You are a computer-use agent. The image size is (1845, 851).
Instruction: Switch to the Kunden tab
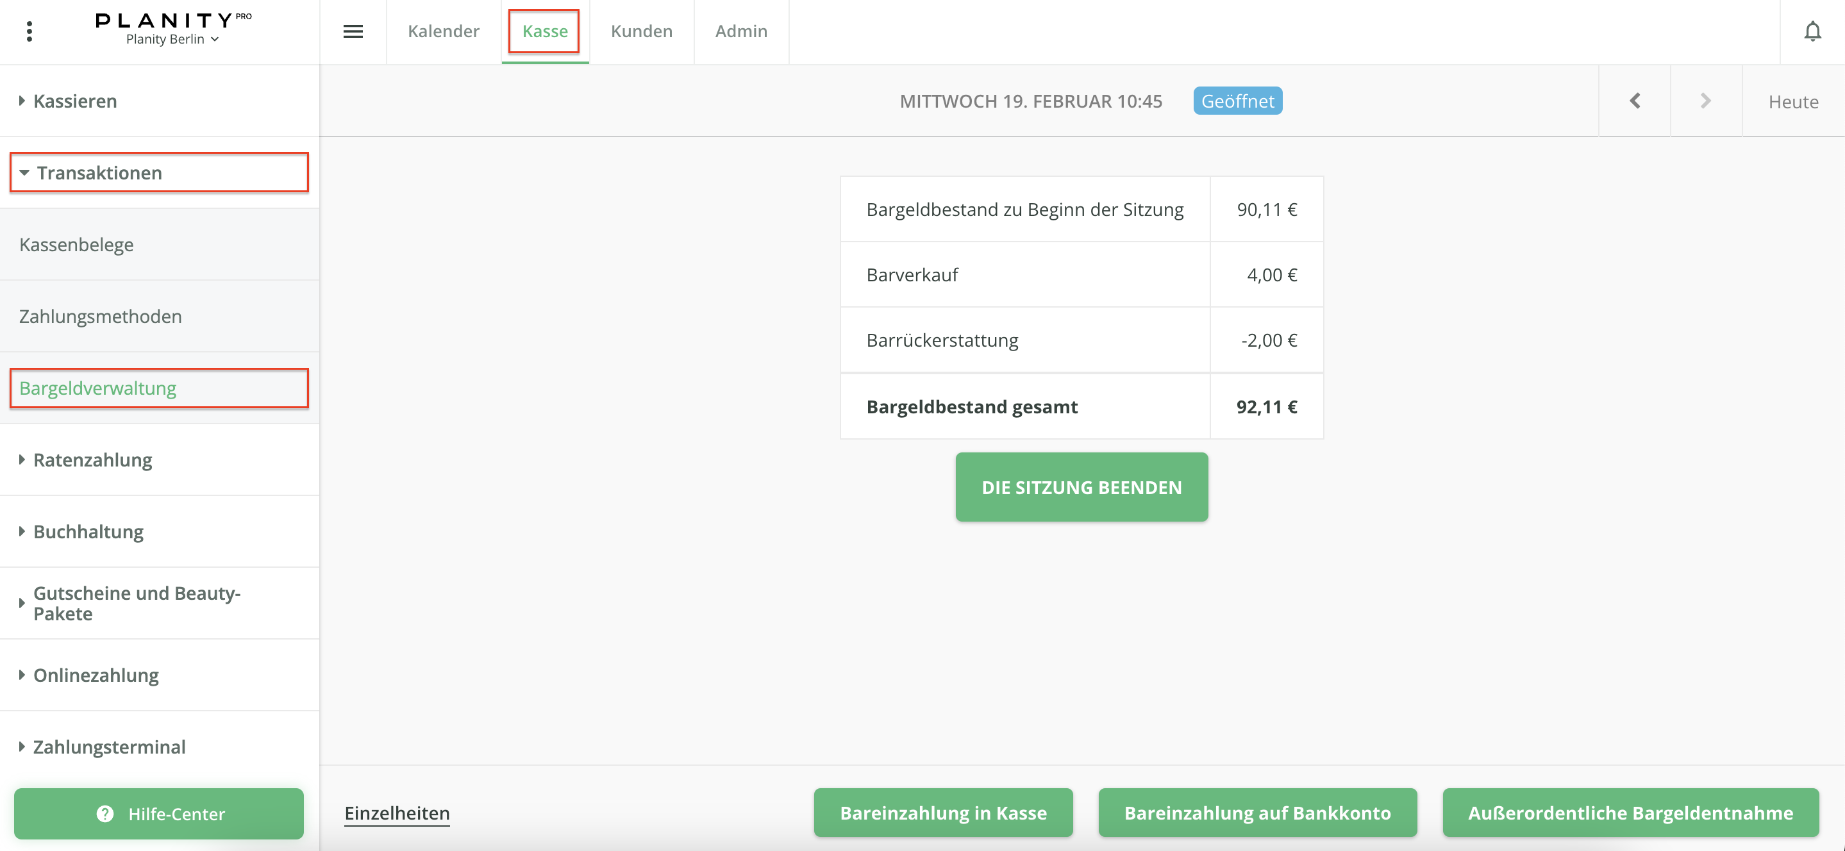tap(641, 31)
